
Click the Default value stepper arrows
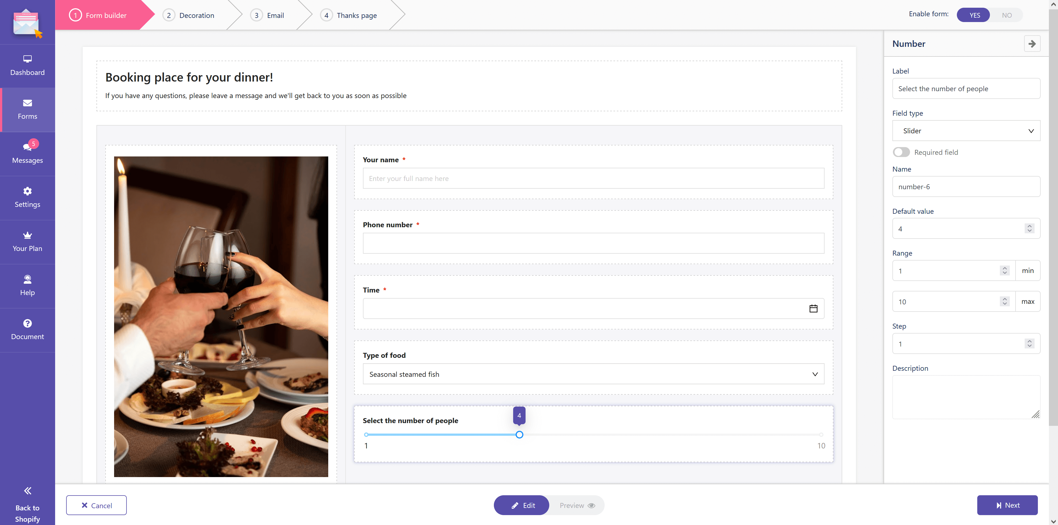[x=1029, y=228]
